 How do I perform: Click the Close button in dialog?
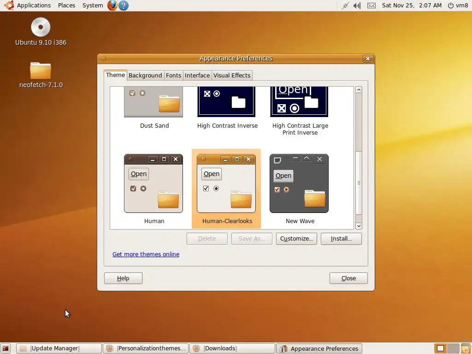pyautogui.click(x=348, y=278)
